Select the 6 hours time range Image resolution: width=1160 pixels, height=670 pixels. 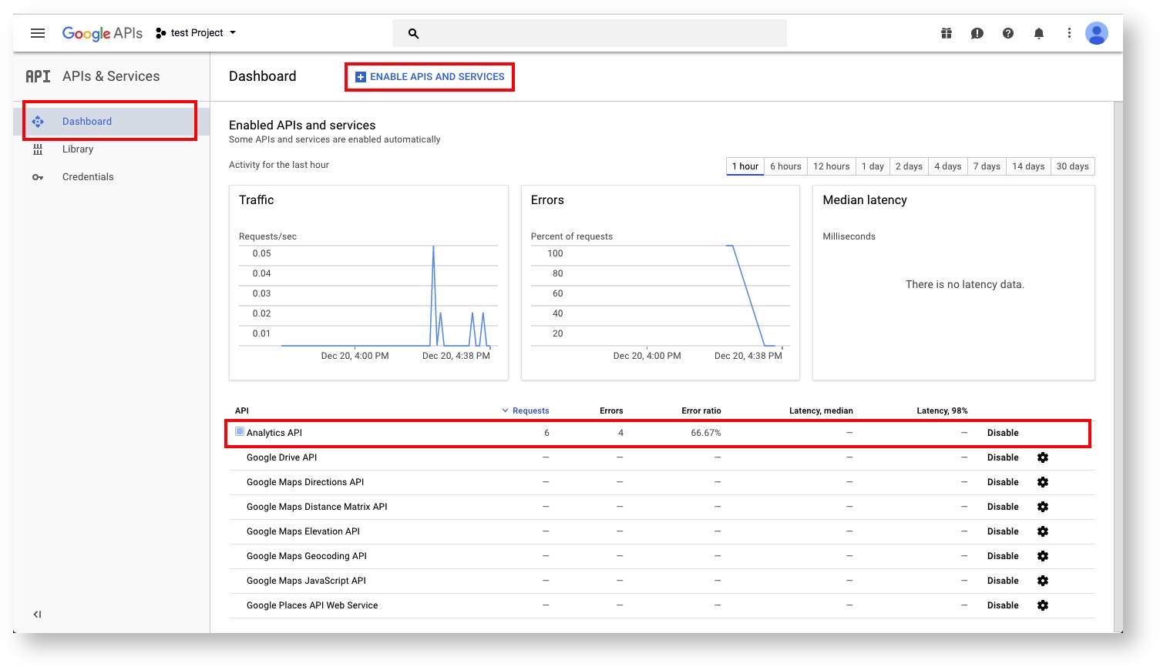tap(785, 166)
